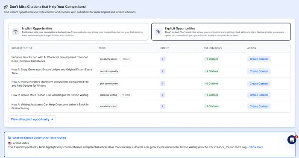Click +4 Citations badge in Character Development row

211,59
